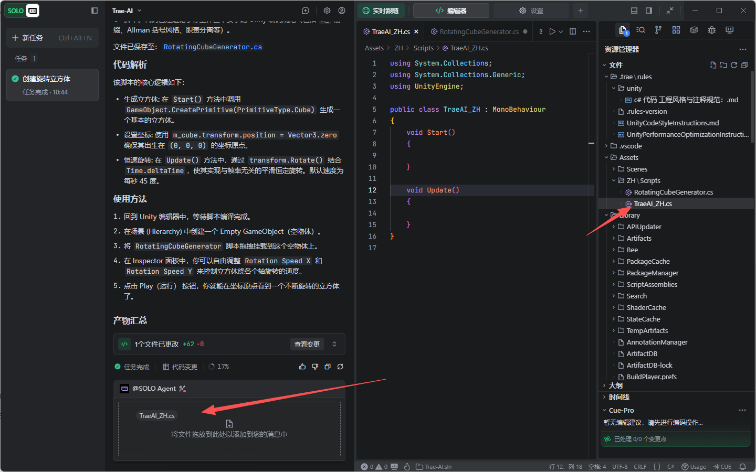Open the Source Control branch icon
Screen dimensions: 756x472
click(658, 30)
